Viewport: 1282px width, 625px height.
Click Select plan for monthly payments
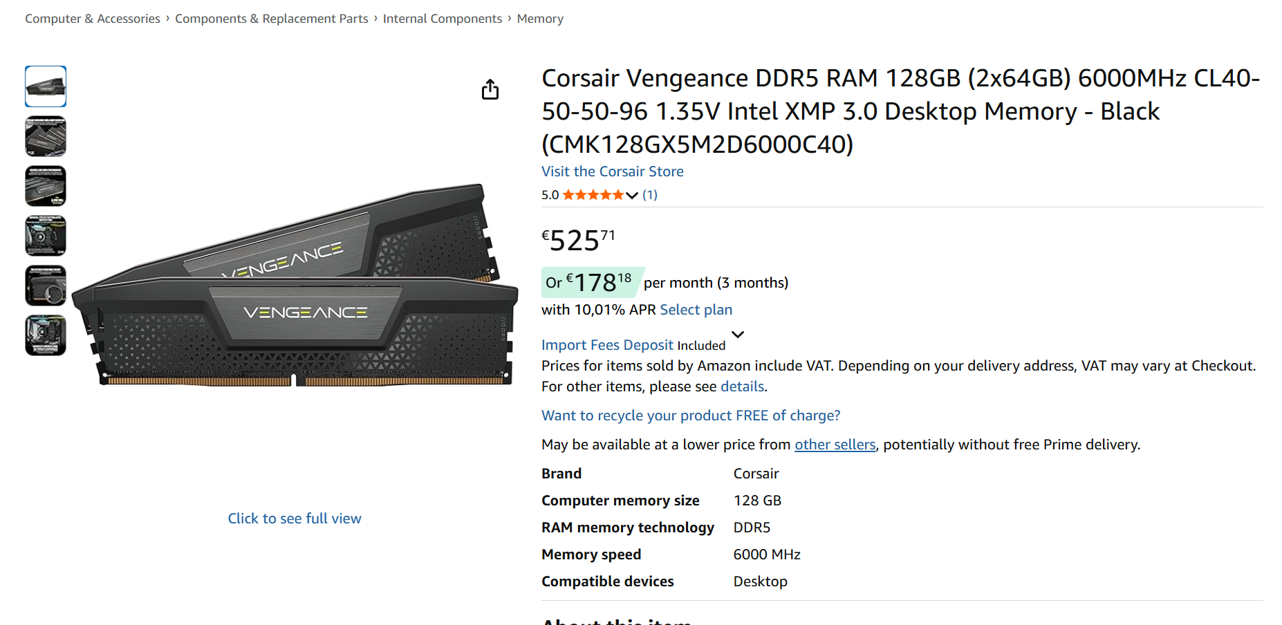coord(696,310)
